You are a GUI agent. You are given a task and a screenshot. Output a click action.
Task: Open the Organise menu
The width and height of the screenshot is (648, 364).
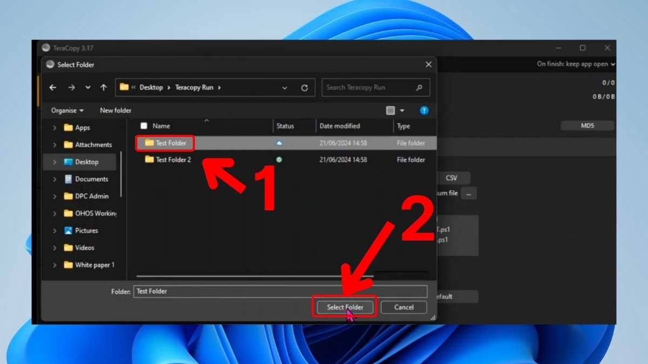(x=67, y=111)
